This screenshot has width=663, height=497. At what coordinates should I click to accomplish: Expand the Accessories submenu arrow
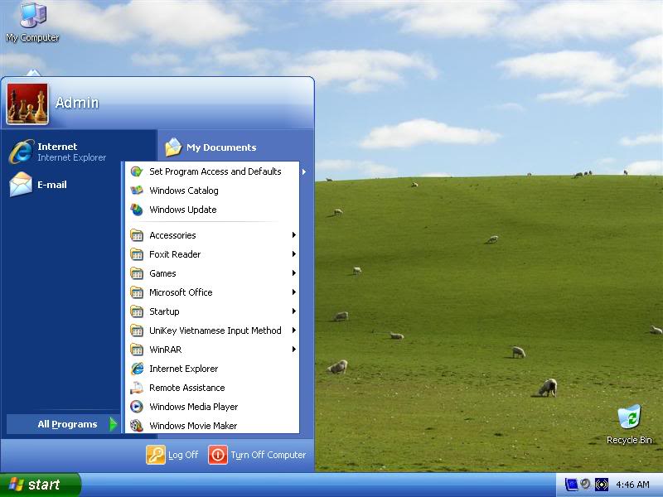pyautogui.click(x=293, y=235)
